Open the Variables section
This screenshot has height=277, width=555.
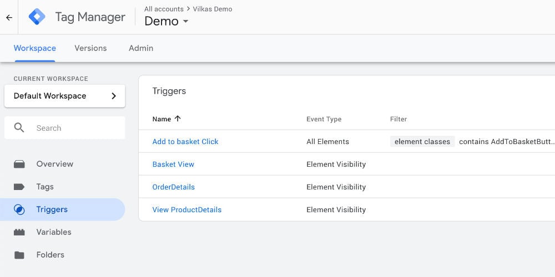coord(54,232)
